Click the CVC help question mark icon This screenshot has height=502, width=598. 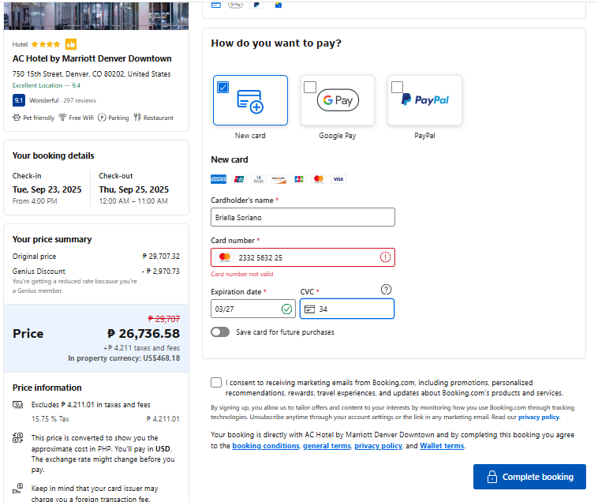point(386,290)
